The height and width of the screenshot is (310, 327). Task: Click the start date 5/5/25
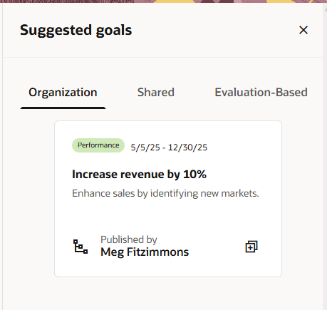145,148
